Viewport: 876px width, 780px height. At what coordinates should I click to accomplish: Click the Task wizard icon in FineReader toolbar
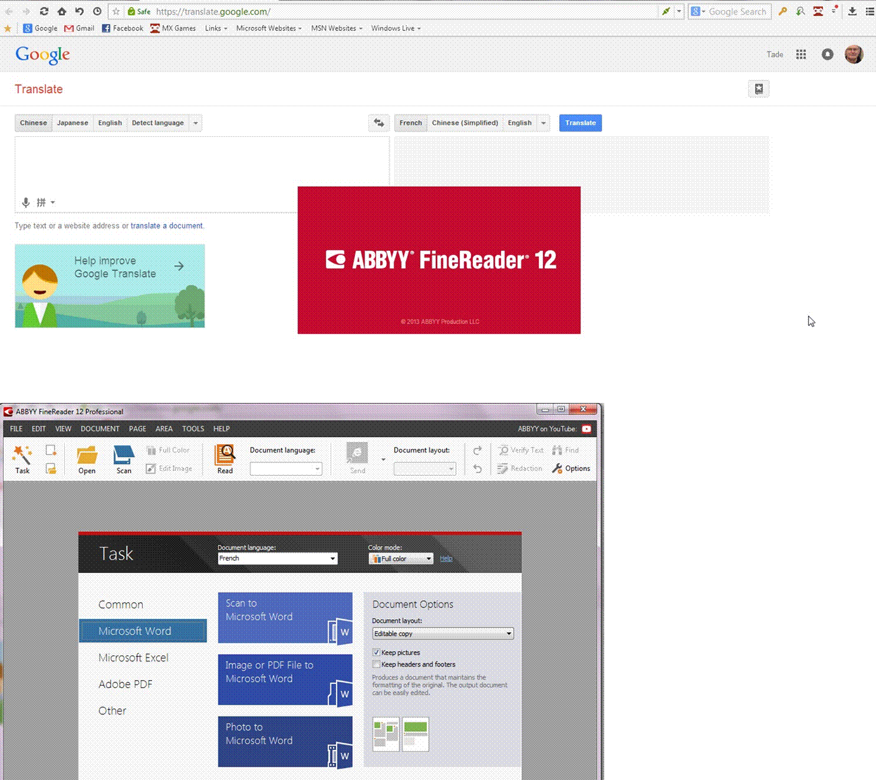click(22, 459)
